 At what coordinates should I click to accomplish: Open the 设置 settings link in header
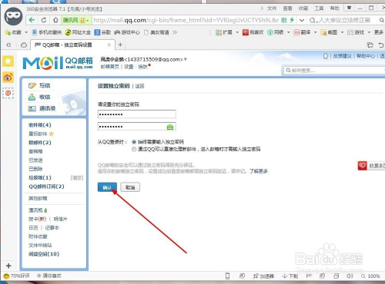tap(129, 67)
